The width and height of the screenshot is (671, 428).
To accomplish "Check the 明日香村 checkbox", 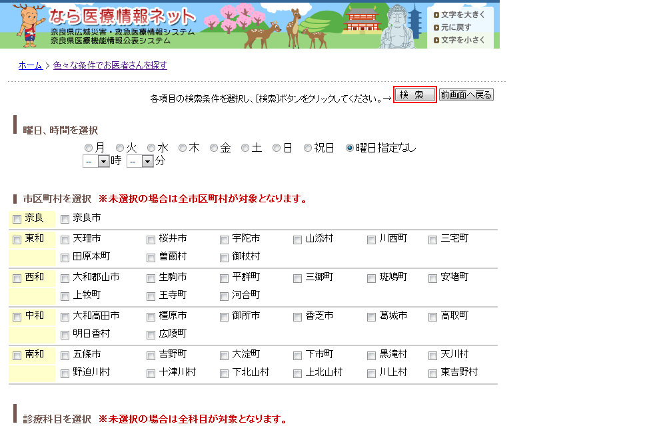I will [65, 335].
